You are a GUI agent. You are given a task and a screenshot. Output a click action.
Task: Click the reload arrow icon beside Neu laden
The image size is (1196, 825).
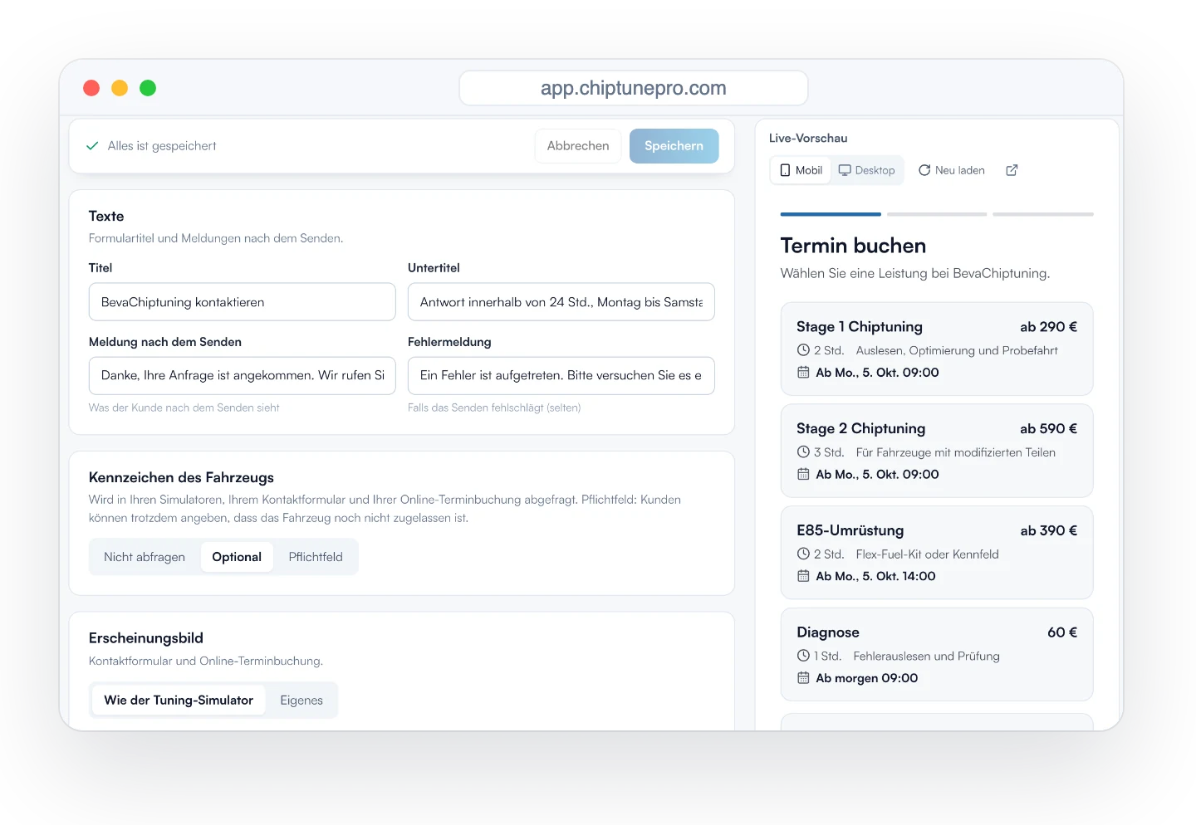(x=924, y=170)
